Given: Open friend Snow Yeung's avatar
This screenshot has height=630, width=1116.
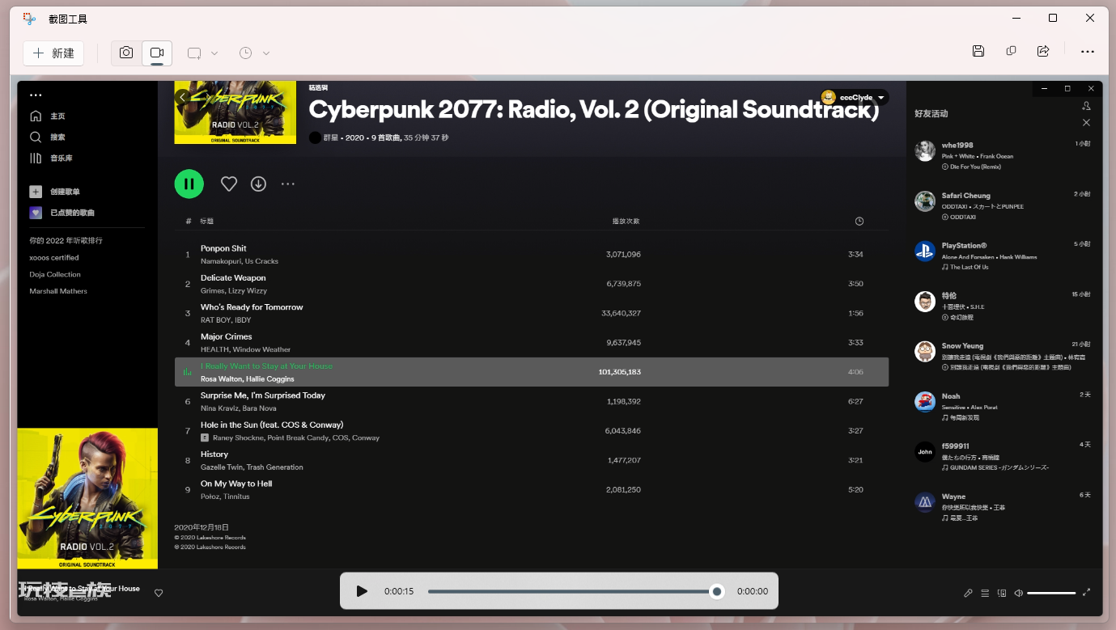Looking at the screenshot, I should pos(925,352).
